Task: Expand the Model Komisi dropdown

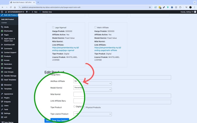Action: (x=93, y=89)
